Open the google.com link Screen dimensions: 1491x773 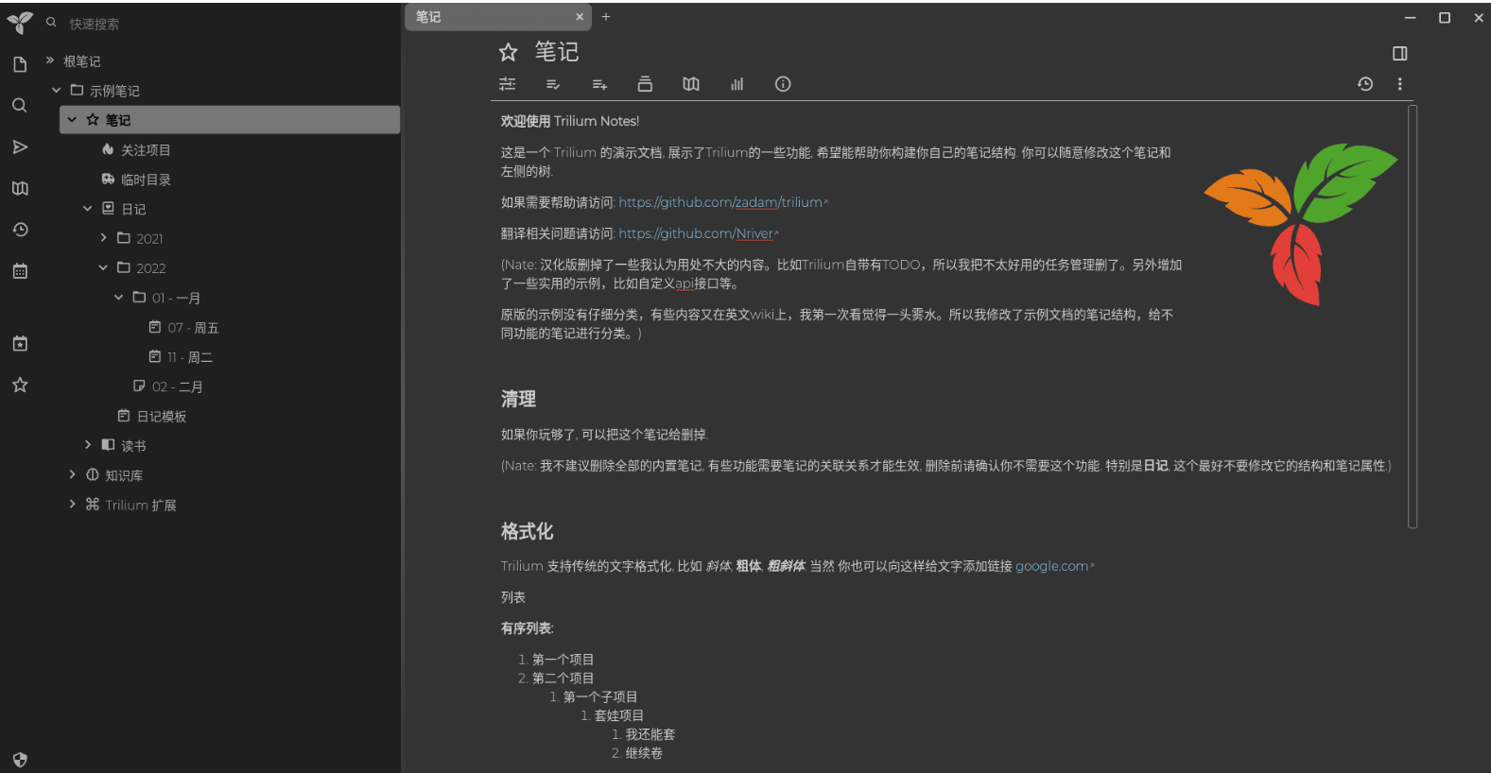[x=1054, y=566]
